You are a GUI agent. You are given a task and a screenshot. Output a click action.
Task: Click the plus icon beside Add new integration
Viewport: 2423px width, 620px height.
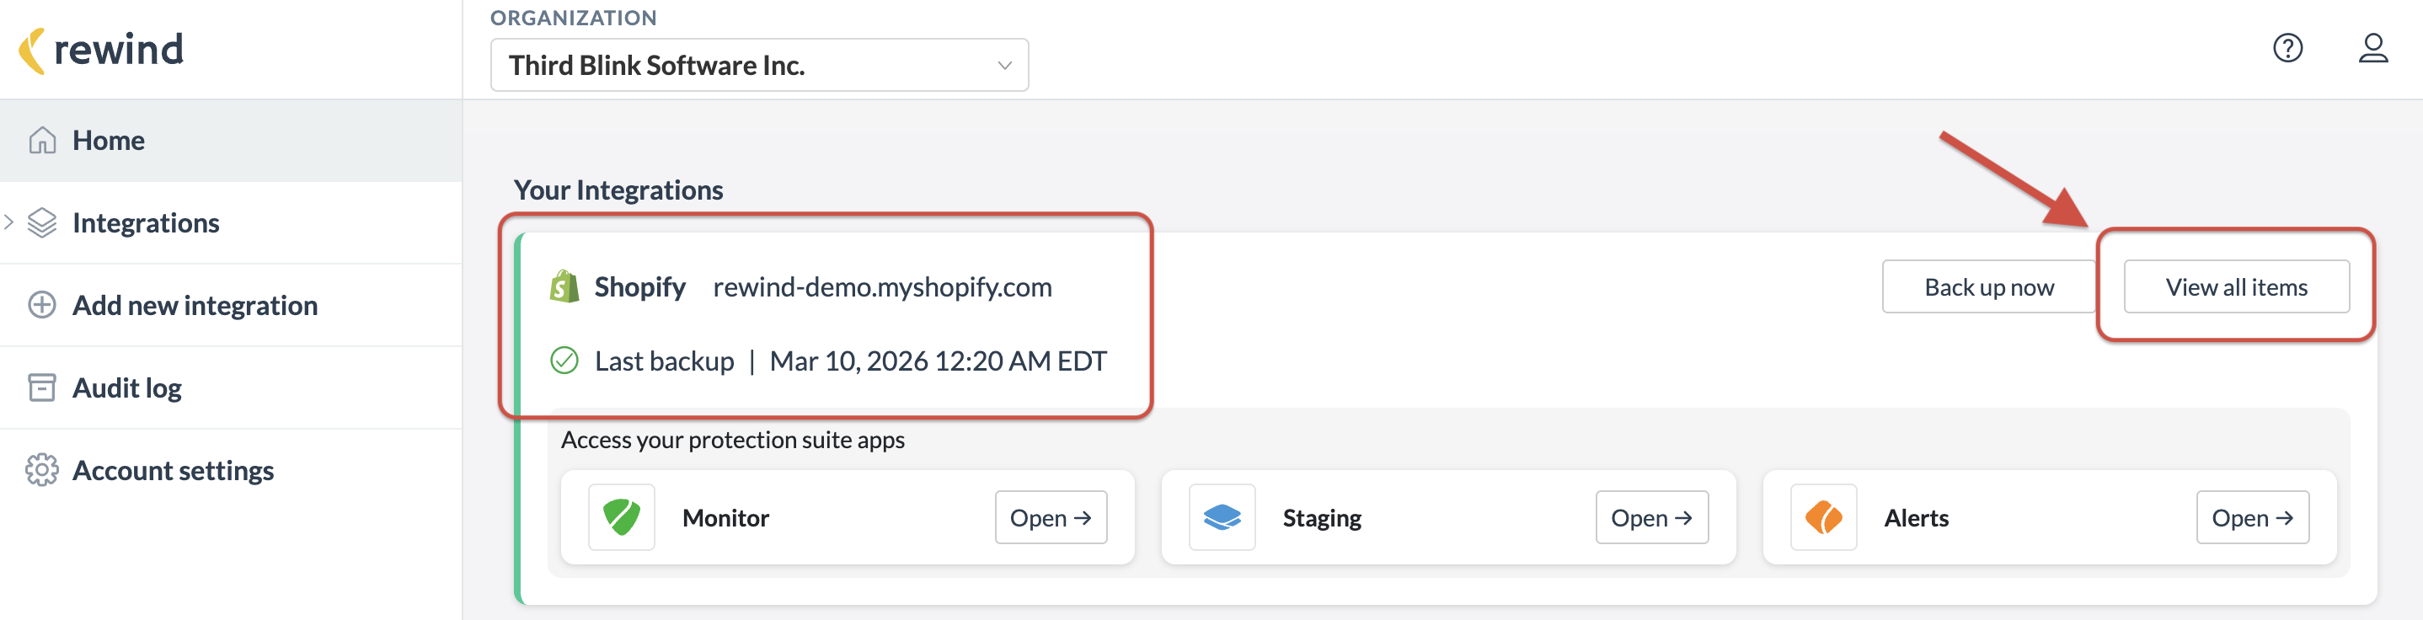40,305
